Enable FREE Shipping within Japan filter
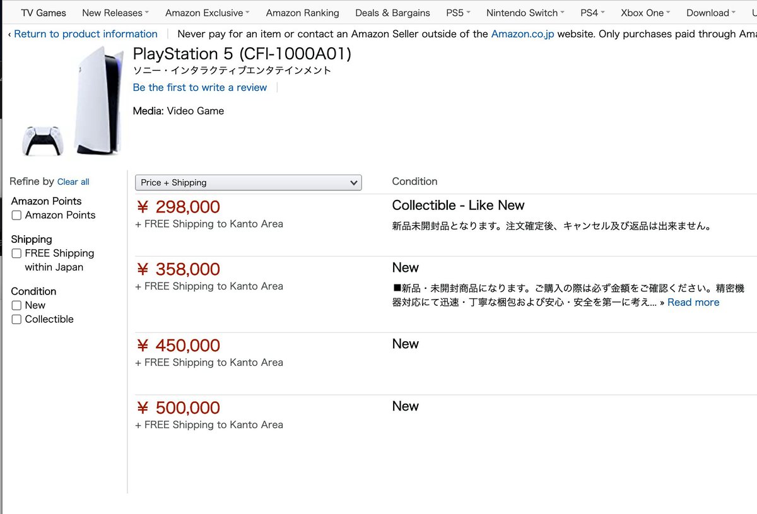 [x=17, y=254]
